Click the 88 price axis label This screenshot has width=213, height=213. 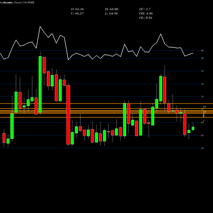[x=202, y=71]
